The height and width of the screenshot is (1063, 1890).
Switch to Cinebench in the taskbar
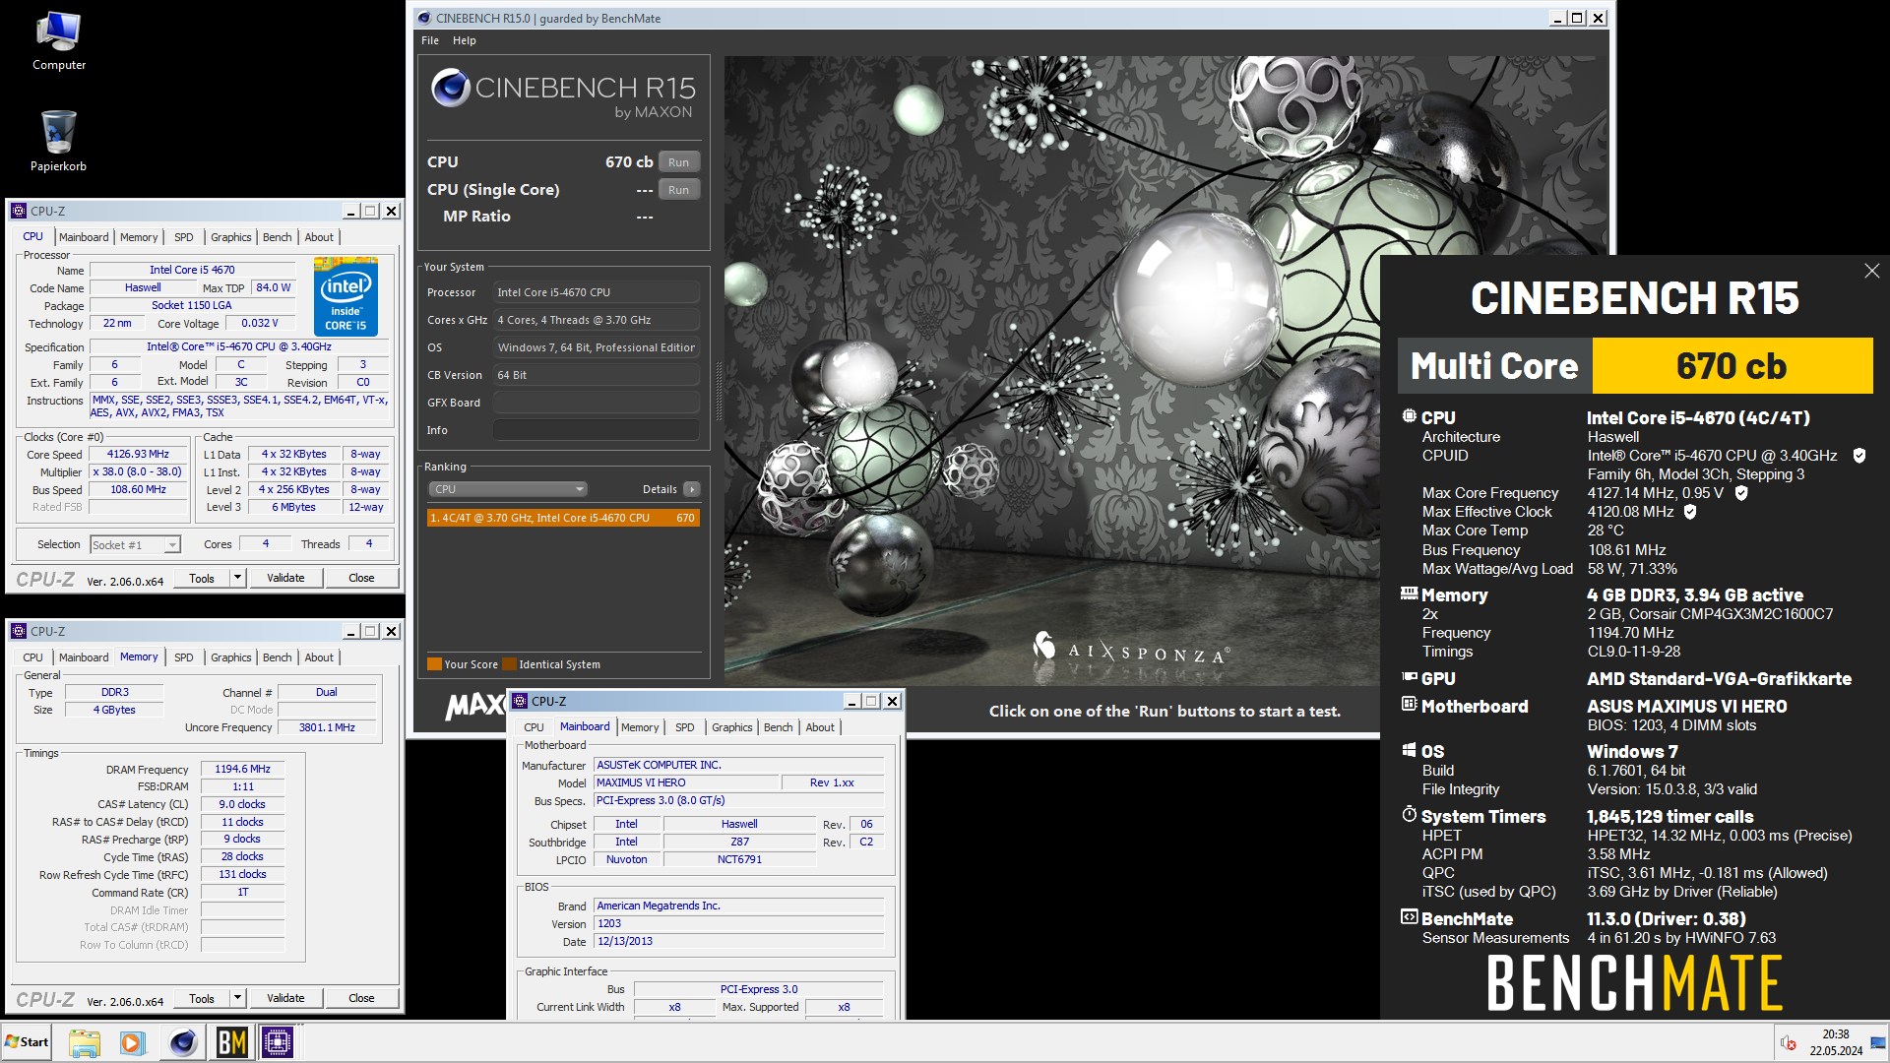(182, 1042)
